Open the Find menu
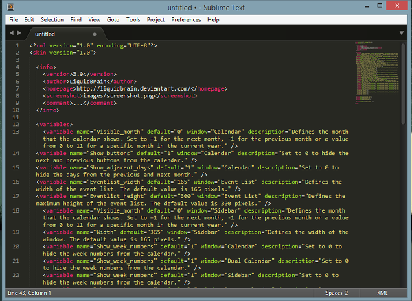412x301 pixels. pos(76,20)
